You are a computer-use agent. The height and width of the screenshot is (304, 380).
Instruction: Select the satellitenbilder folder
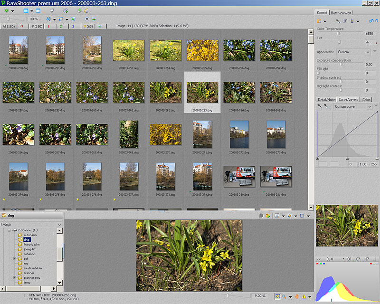click(x=34, y=268)
